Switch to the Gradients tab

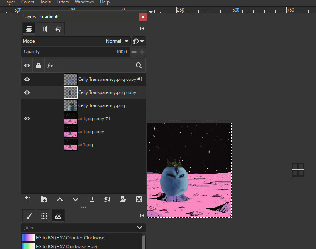click(x=58, y=216)
